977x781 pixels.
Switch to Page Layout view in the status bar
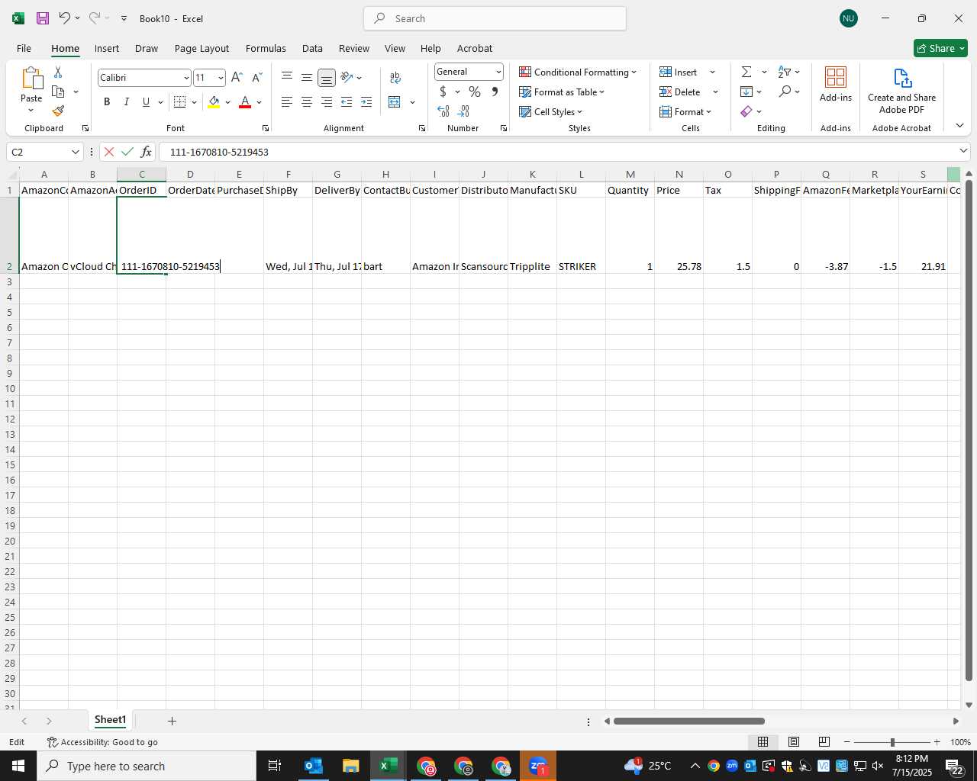click(794, 742)
